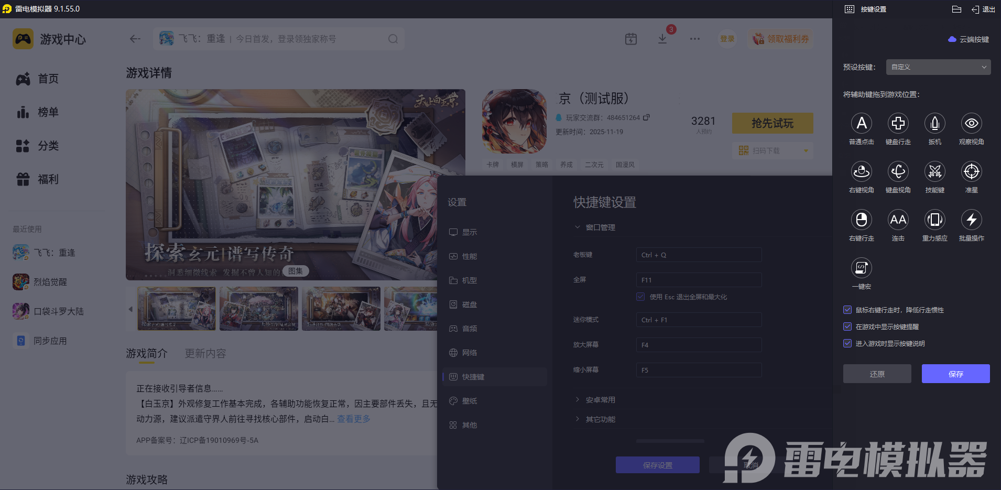This screenshot has width=1001, height=490.
Task: Uncheck 进入游戏时显示按键说明
Action: click(847, 343)
